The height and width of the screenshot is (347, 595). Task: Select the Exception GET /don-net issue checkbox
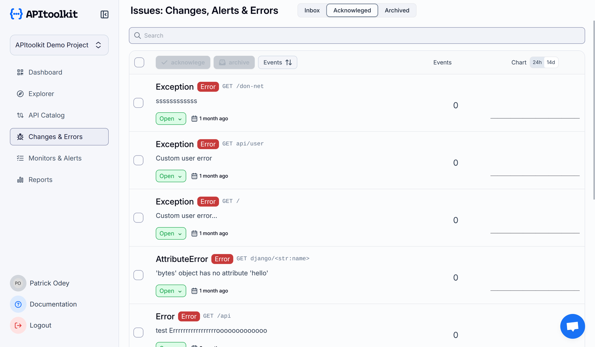(x=138, y=103)
